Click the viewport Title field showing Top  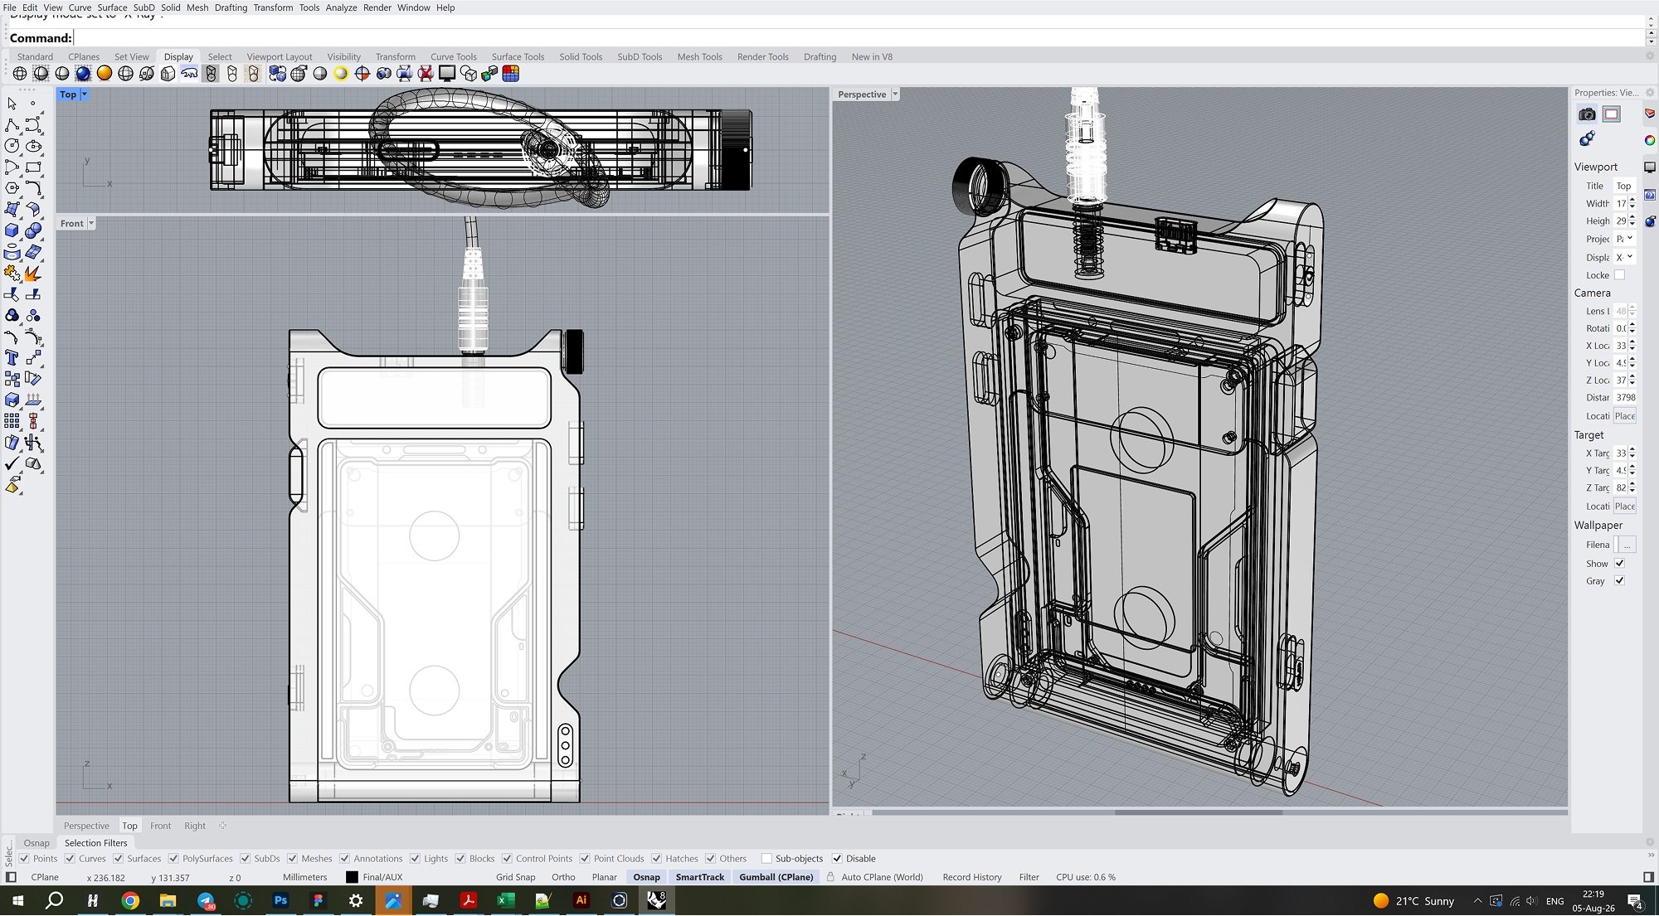pyautogui.click(x=1624, y=186)
